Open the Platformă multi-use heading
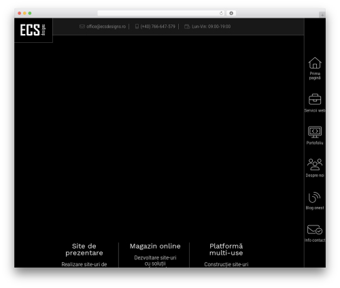 click(x=226, y=249)
